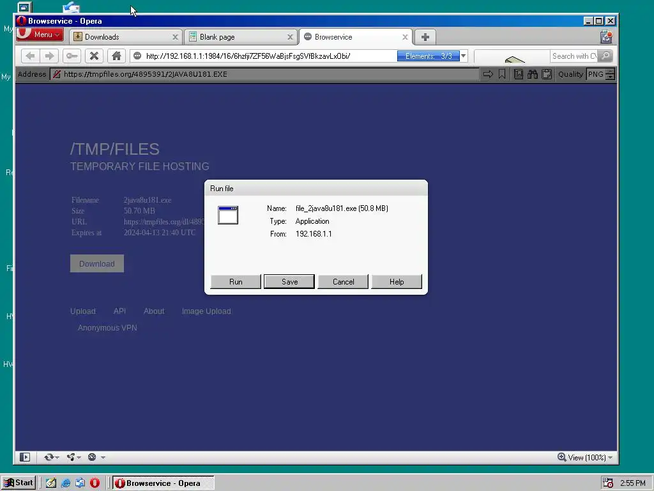654x491 pixels.
Task: Click Cancel in Run file dialog
Action: (x=343, y=282)
